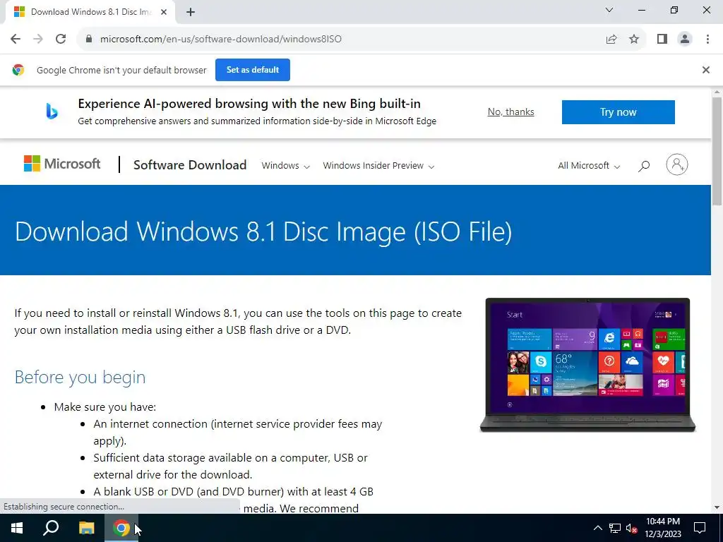Click the Windows 8.1 laptop image
The width and height of the screenshot is (723, 542).
(587, 365)
